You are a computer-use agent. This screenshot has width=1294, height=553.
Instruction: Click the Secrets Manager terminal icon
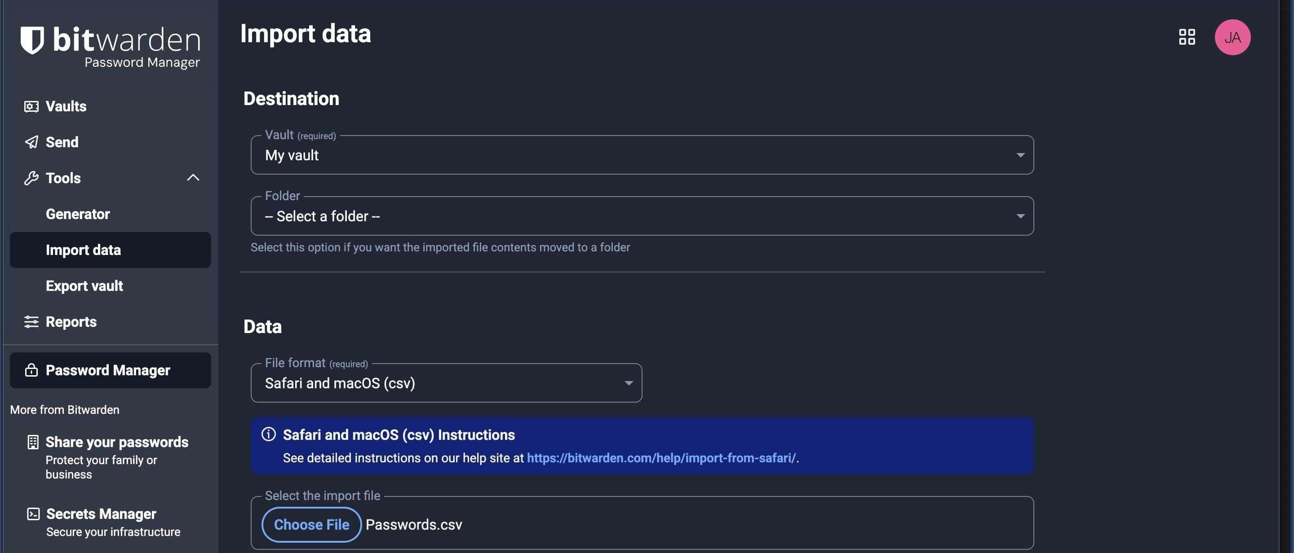[33, 514]
